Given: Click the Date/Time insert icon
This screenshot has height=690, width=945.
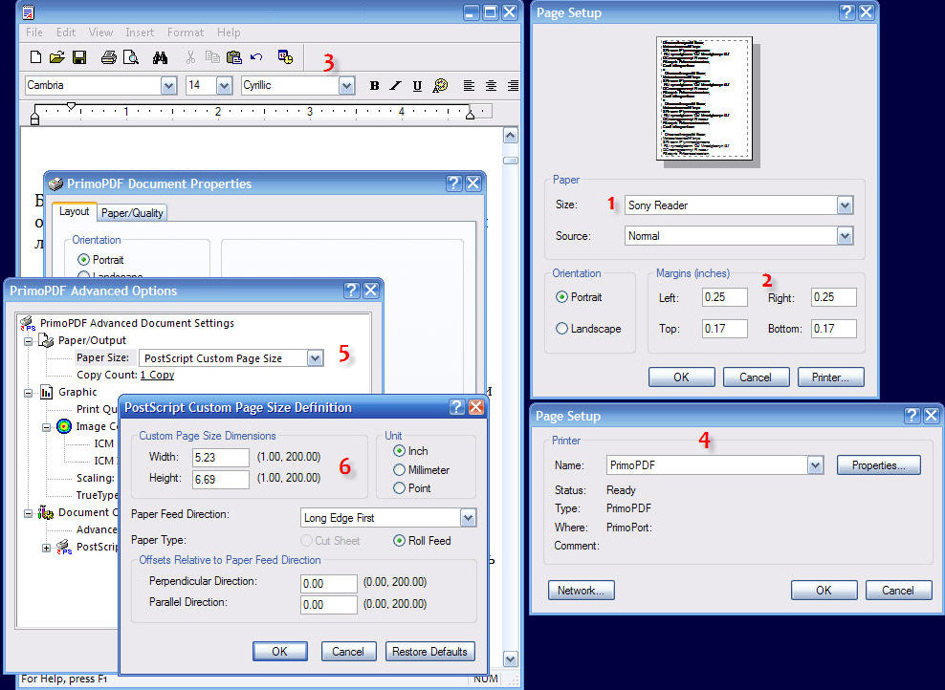Looking at the screenshot, I should click(285, 57).
